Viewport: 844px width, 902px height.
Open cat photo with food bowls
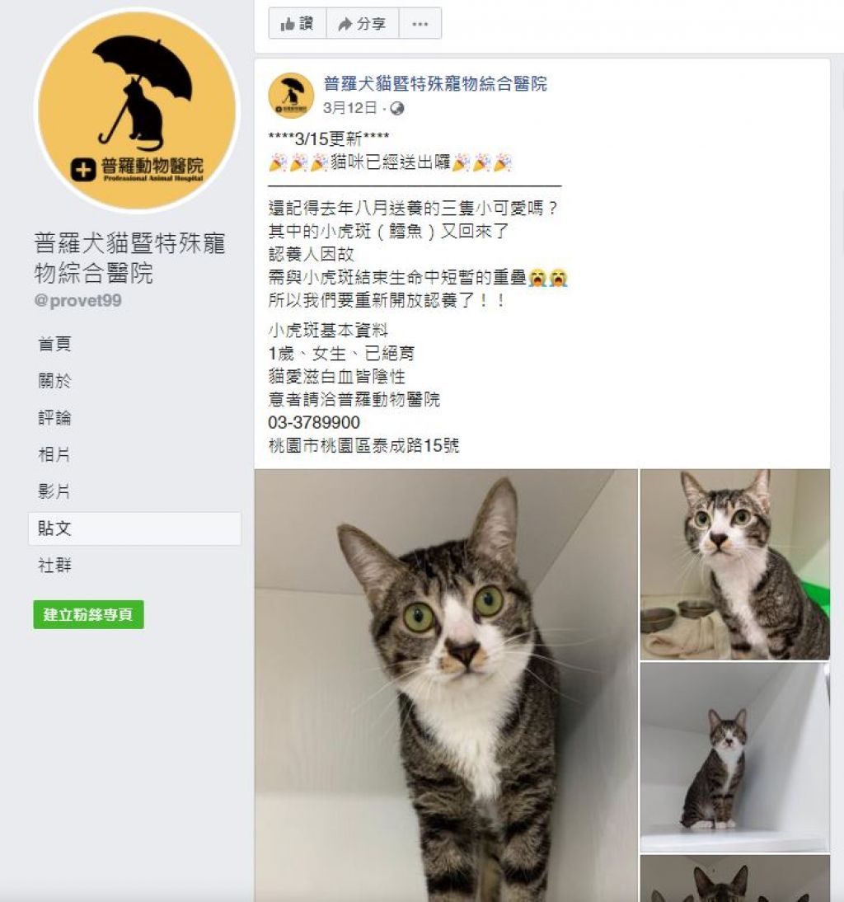[x=735, y=564]
